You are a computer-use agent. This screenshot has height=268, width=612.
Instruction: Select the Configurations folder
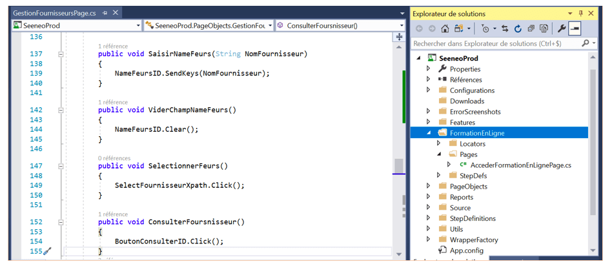tap(472, 90)
